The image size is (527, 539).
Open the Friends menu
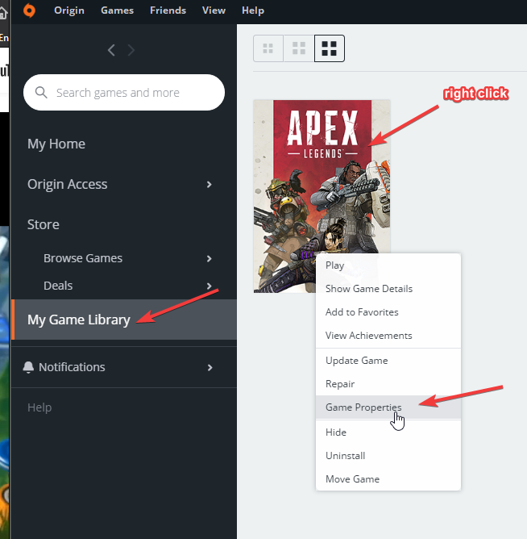[168, 10]
